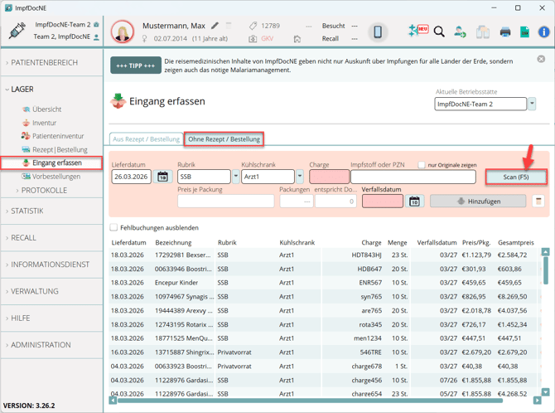The height and width of the screenshot is (413, 555).
Task: Open the Kühlschrank dropdown showing Arzt1
Action: [299, 177]
